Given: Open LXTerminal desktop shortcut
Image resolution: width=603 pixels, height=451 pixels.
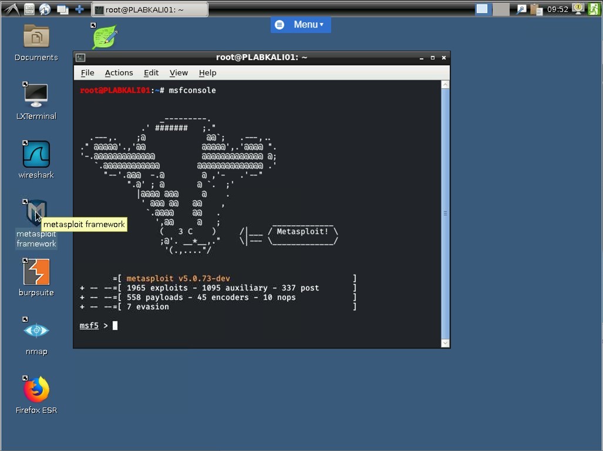Looking at the screenshot, I should [36, 95].
